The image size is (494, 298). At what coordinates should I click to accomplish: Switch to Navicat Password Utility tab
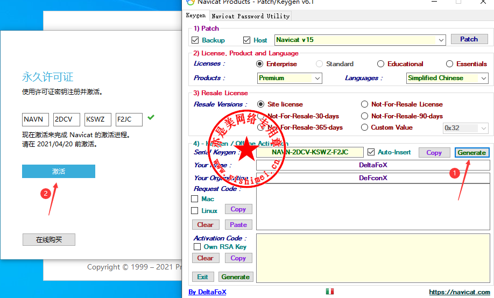click(x=250, y=16)
